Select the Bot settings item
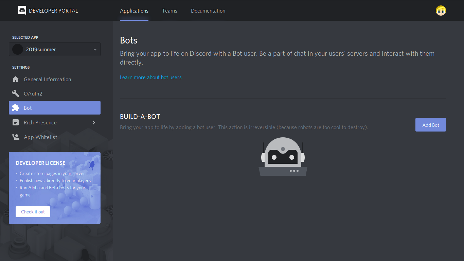This screenshot has width=464, height=261. [x=55, y=108]
